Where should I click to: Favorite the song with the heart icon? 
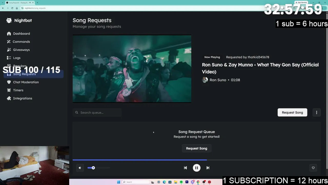pyautogui.click(x=313, y=168)
